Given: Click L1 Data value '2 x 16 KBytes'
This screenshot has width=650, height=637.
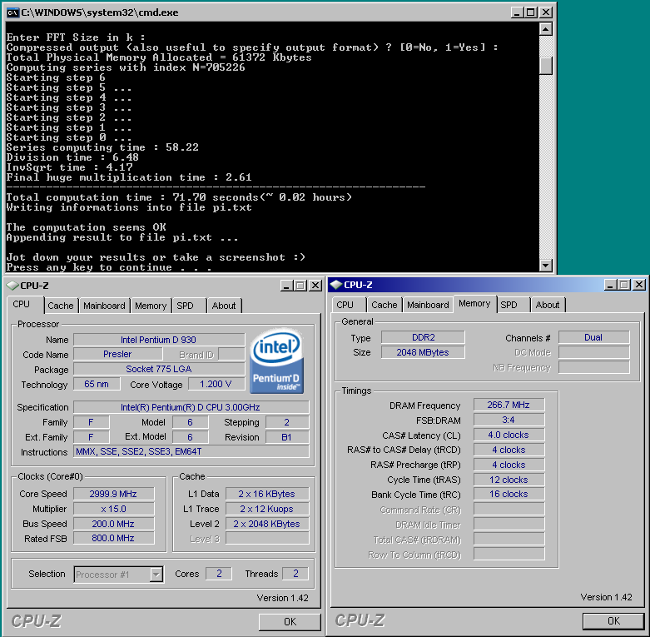Looking at the screenshot, I should pyautogui.click(x=267, y=494).
